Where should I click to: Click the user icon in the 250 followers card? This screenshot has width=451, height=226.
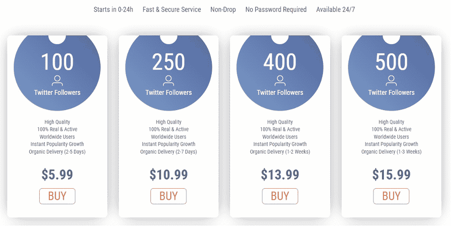click(168, 80)
